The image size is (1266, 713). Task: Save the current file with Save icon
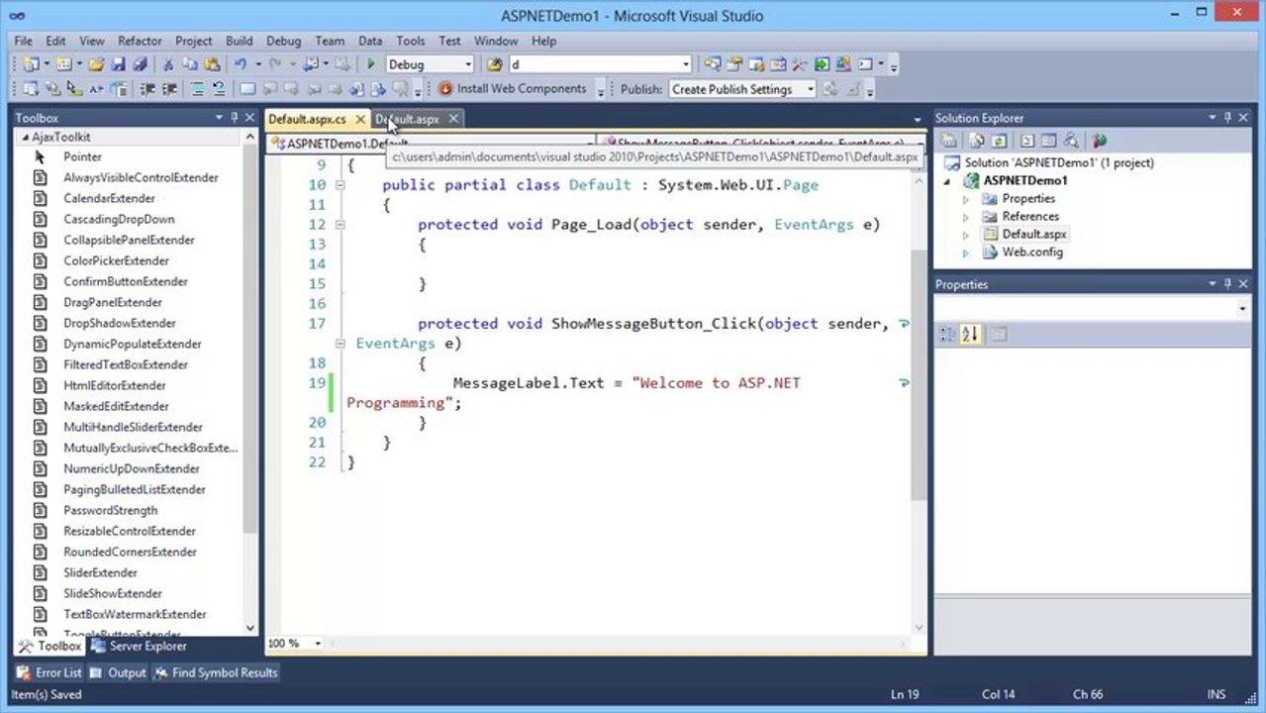pyautogui.click(x=118, y=64)
